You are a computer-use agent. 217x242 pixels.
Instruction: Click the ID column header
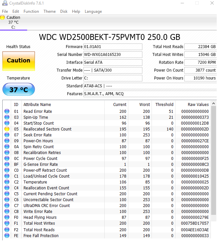click(16, 105)
